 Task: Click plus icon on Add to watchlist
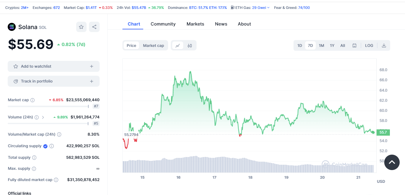click(x=92, y=66)
